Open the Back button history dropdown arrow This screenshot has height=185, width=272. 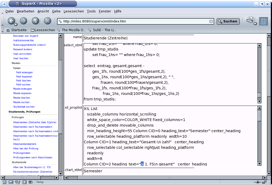point(16,24)
